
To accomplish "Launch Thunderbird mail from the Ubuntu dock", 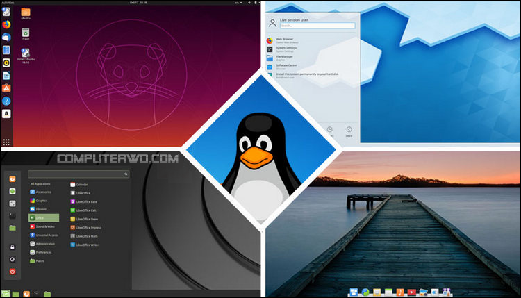I will click(6, 38).
